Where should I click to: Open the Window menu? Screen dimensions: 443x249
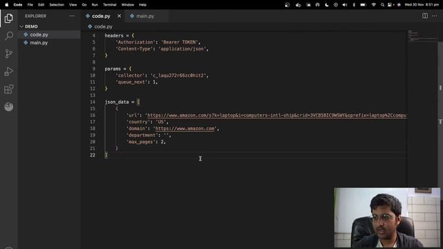click(x=127, y=5)
